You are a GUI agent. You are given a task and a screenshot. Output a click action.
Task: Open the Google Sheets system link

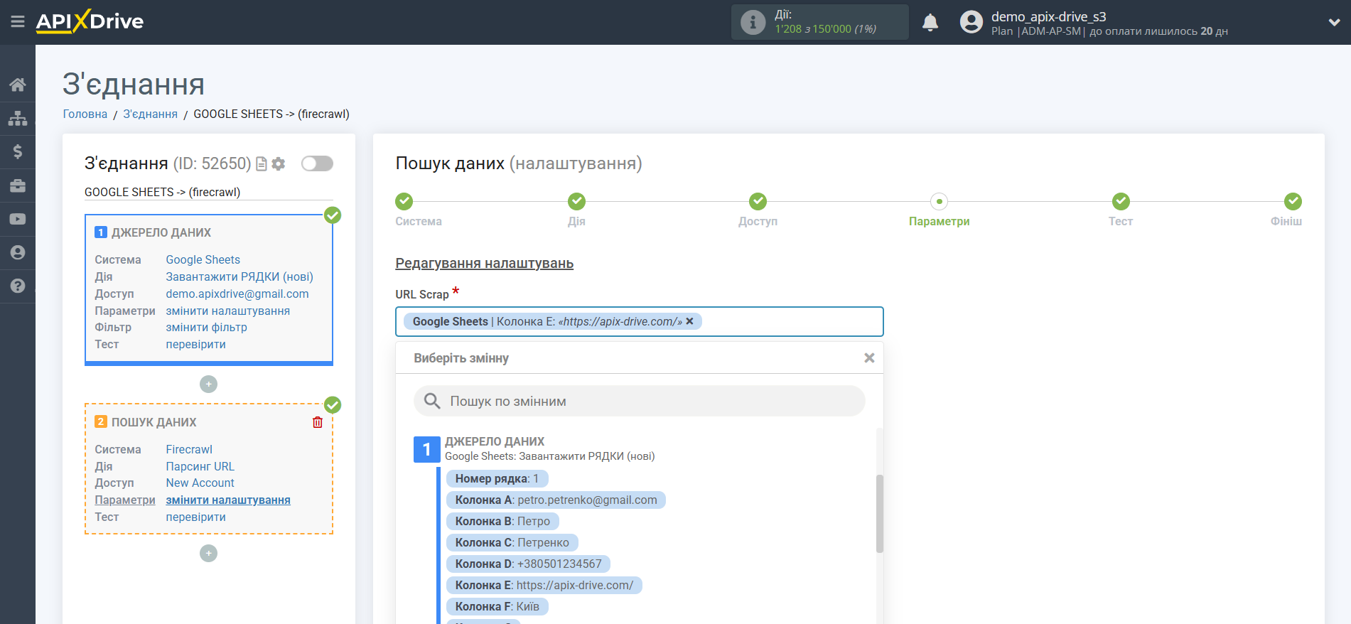(203, 260)
